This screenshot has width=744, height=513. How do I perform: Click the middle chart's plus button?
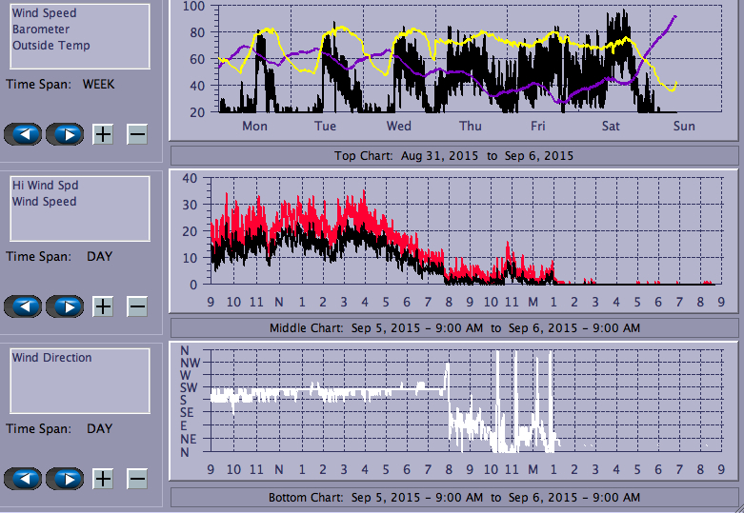coord(103,306)
